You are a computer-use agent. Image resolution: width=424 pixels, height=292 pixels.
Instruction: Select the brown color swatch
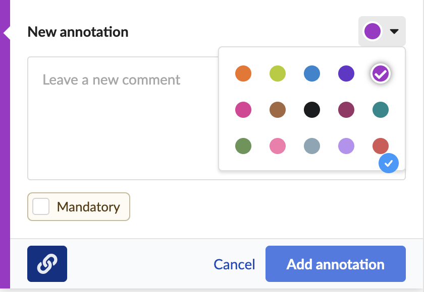278,110
